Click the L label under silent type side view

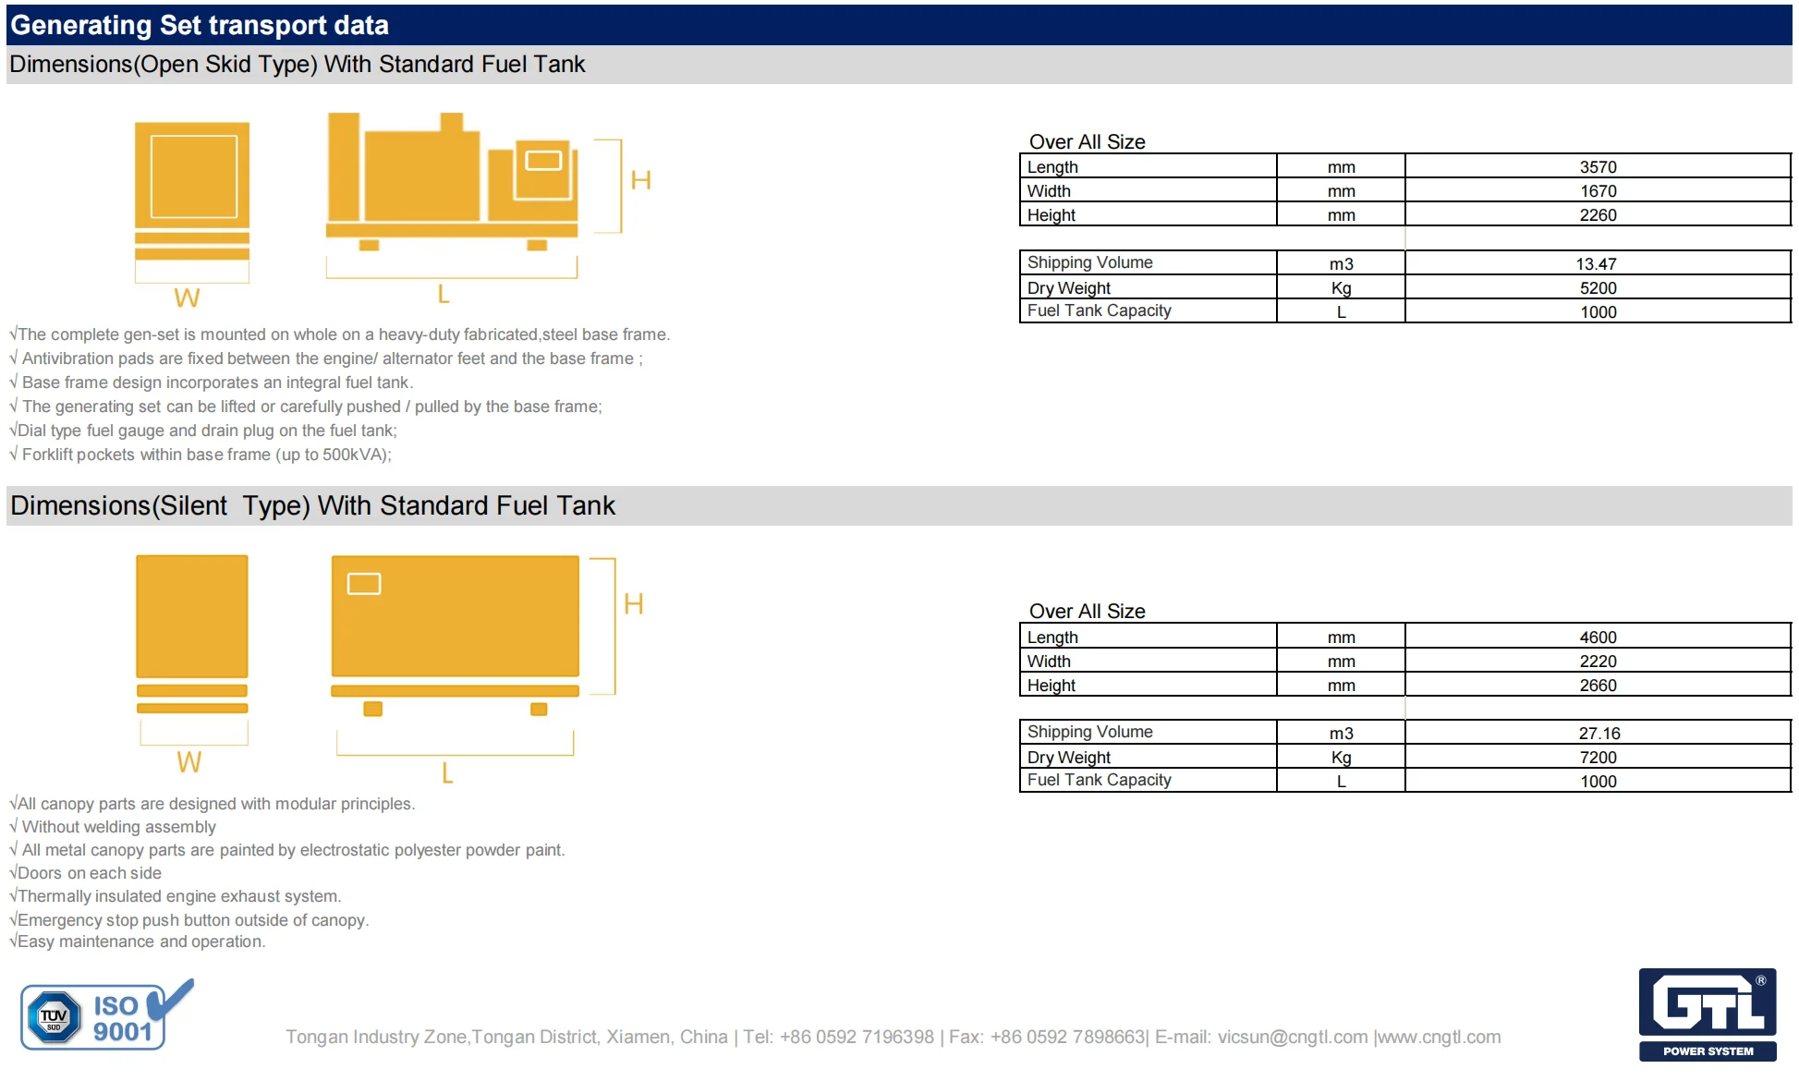pyautogui.click(x=447, y=772)
